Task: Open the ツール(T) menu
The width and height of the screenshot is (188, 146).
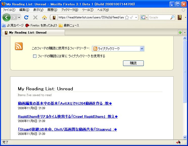Action: [x=88, y=10]
